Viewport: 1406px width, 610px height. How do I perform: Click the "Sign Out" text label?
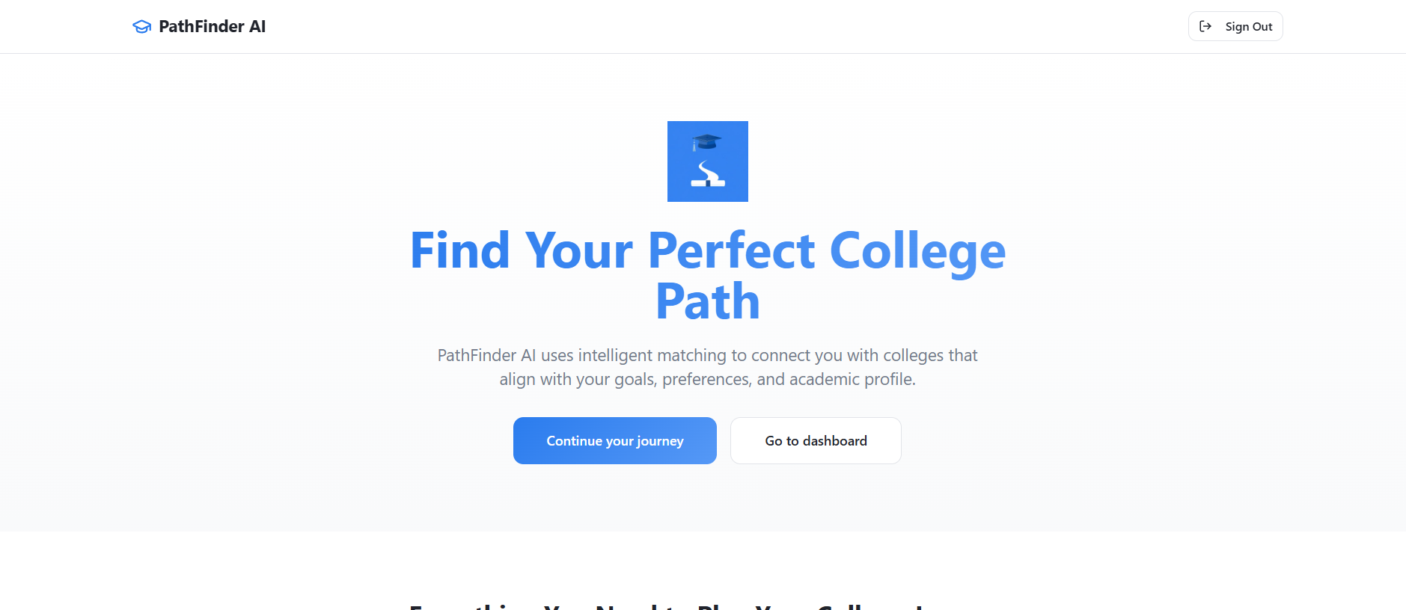(x=1249, y=26)
